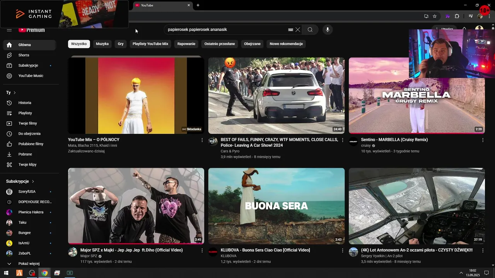Select Nowe rekomendacje filter chip
Viewport: 495px width, 278px height.
click(x=286, y=44)
